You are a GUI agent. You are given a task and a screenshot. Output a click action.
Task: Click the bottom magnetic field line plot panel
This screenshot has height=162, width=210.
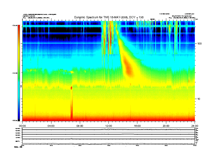108,142
